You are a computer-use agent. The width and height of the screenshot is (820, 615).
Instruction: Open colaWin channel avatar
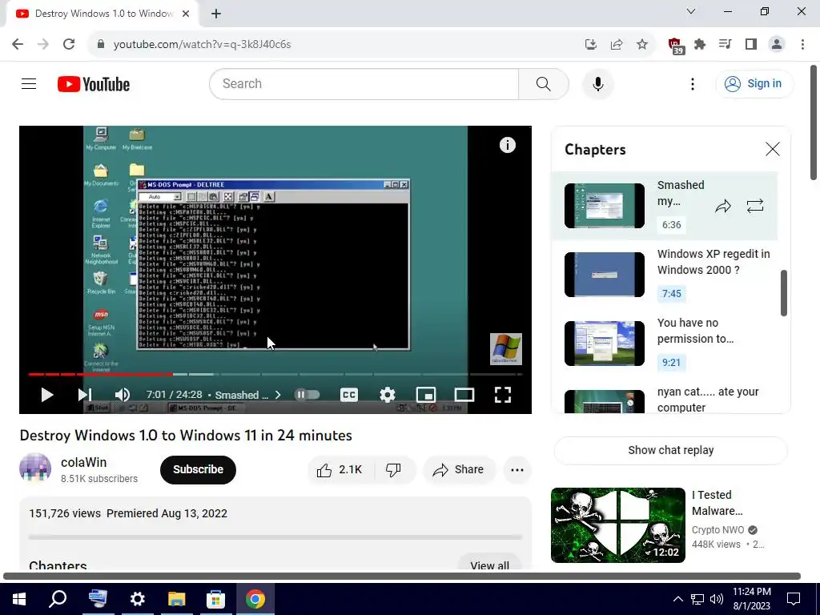click(35, 468)
